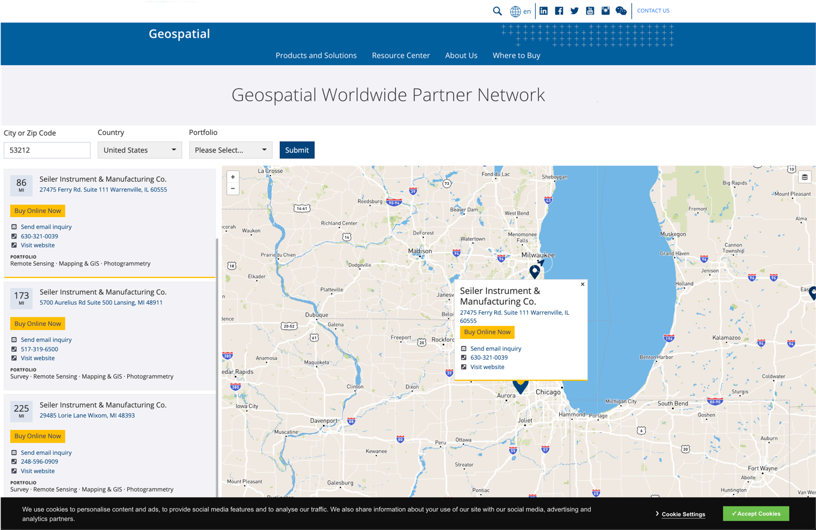Screen dimensions: 816x530
Task: Switch language via 'en' label
Action: tap(527, 11)
